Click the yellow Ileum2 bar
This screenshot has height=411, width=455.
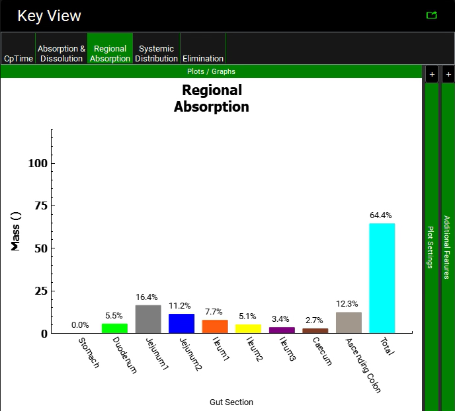point(248,328)
